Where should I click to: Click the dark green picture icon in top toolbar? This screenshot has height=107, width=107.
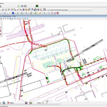point(37,6)
